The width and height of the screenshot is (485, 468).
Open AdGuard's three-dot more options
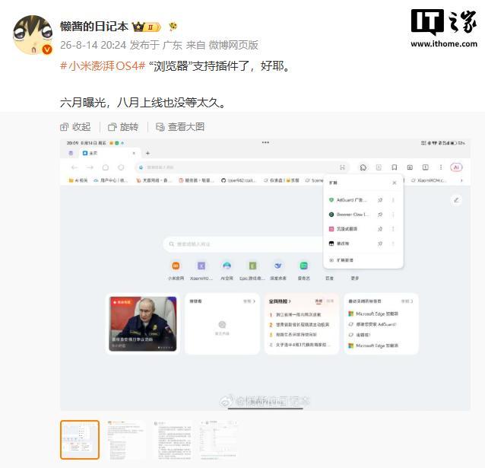(x=393, y=200)
